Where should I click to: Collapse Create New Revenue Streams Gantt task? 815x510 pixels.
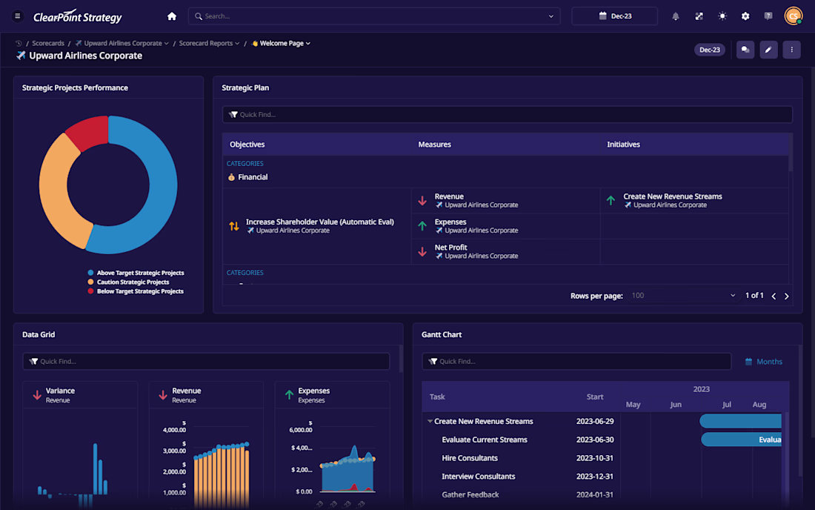coord(430,422)
